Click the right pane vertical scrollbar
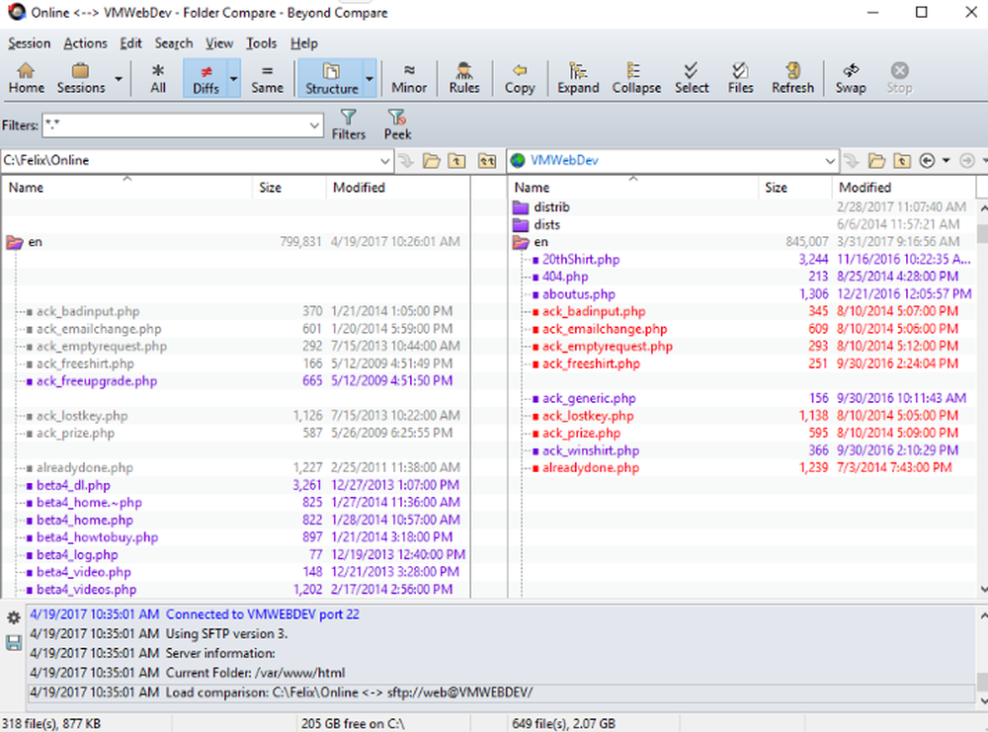The width and height of the screenshot is (988, 732). (982, 398)
